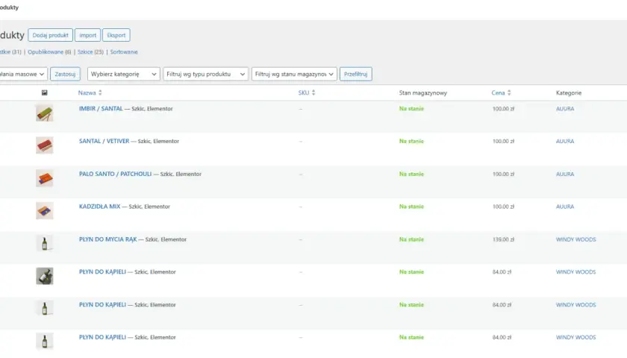Open Filtruj wg typu produktu dropdown
627x358 pixels.
(205, 74)
